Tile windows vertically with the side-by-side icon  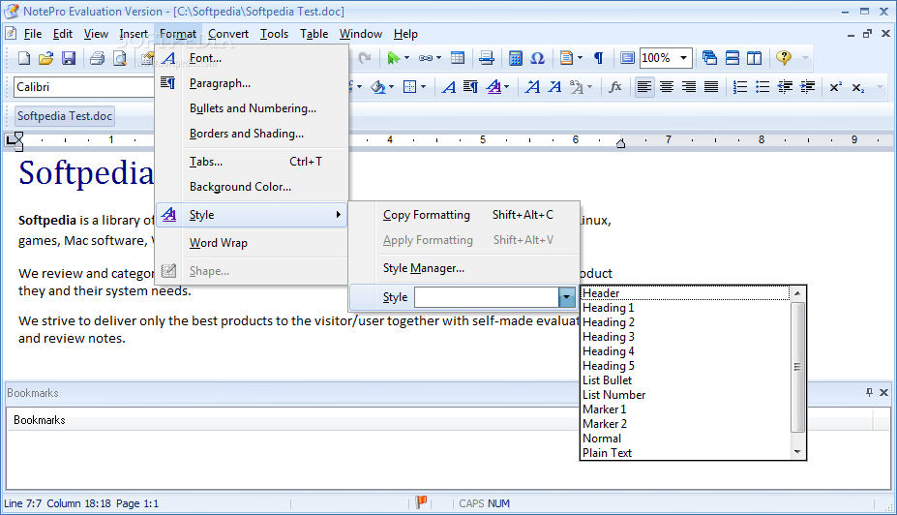[x=754, y=58]
